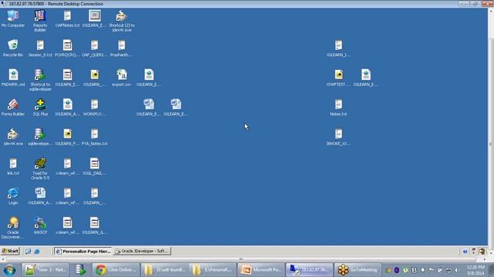Open the Login Internet Explorer shortcut

click(x=13, y=196)
